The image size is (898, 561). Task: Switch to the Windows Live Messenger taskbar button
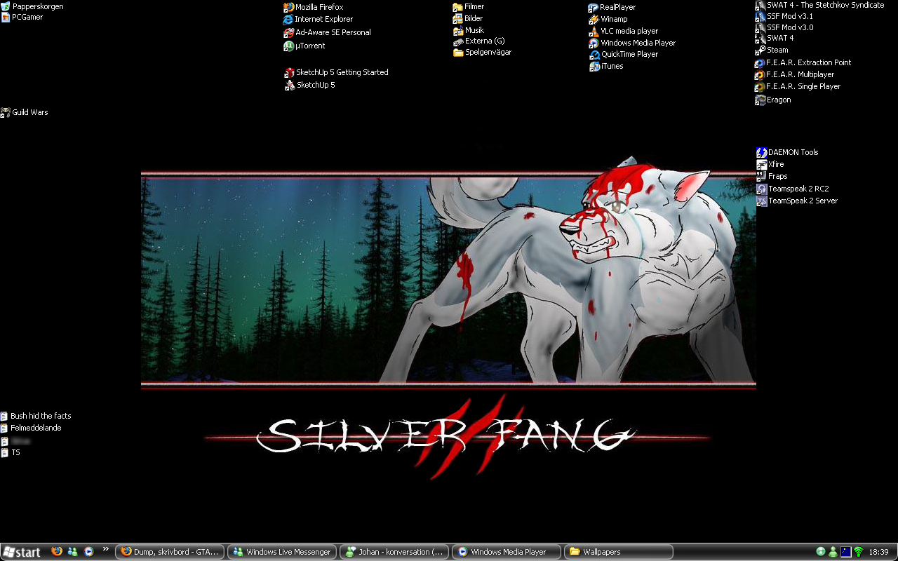[282, 552]
